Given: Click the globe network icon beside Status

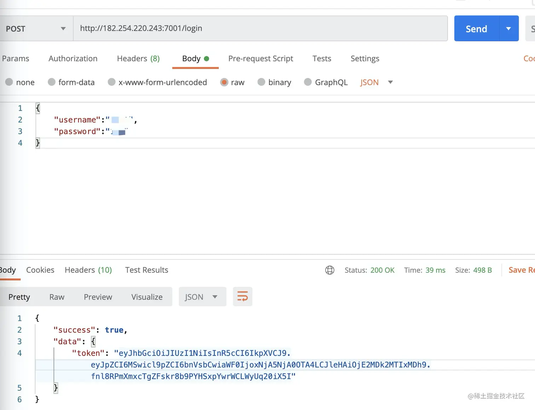Looking at the screenshot, I should (x=329, y=270).
